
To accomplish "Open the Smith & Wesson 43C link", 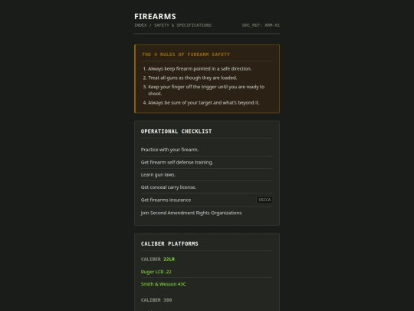I will click(x=163, y=284).
